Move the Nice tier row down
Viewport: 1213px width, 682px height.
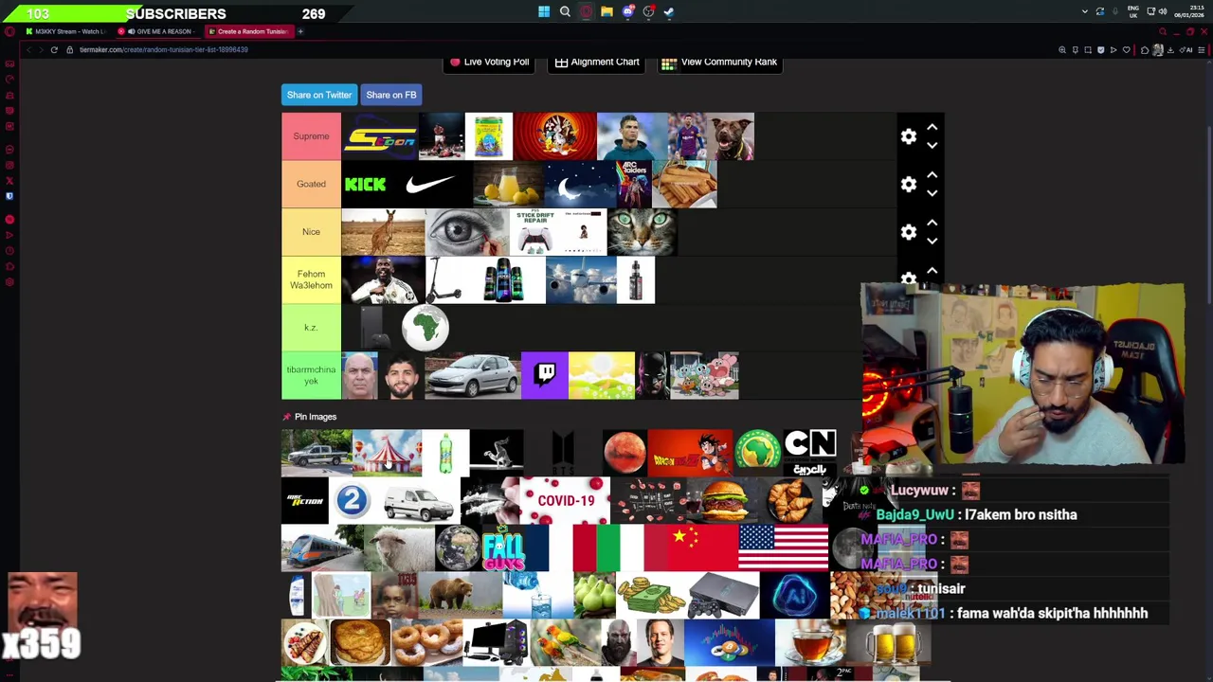(x=932, y=241)
